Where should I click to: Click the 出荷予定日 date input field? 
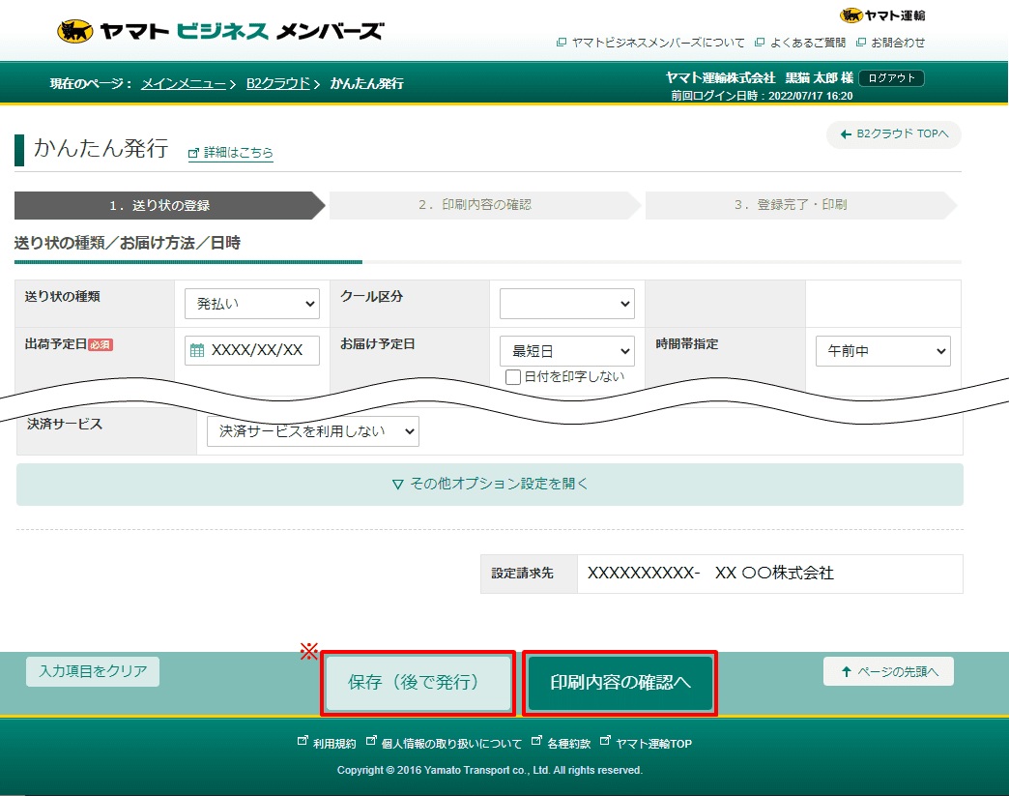[252, 350]
